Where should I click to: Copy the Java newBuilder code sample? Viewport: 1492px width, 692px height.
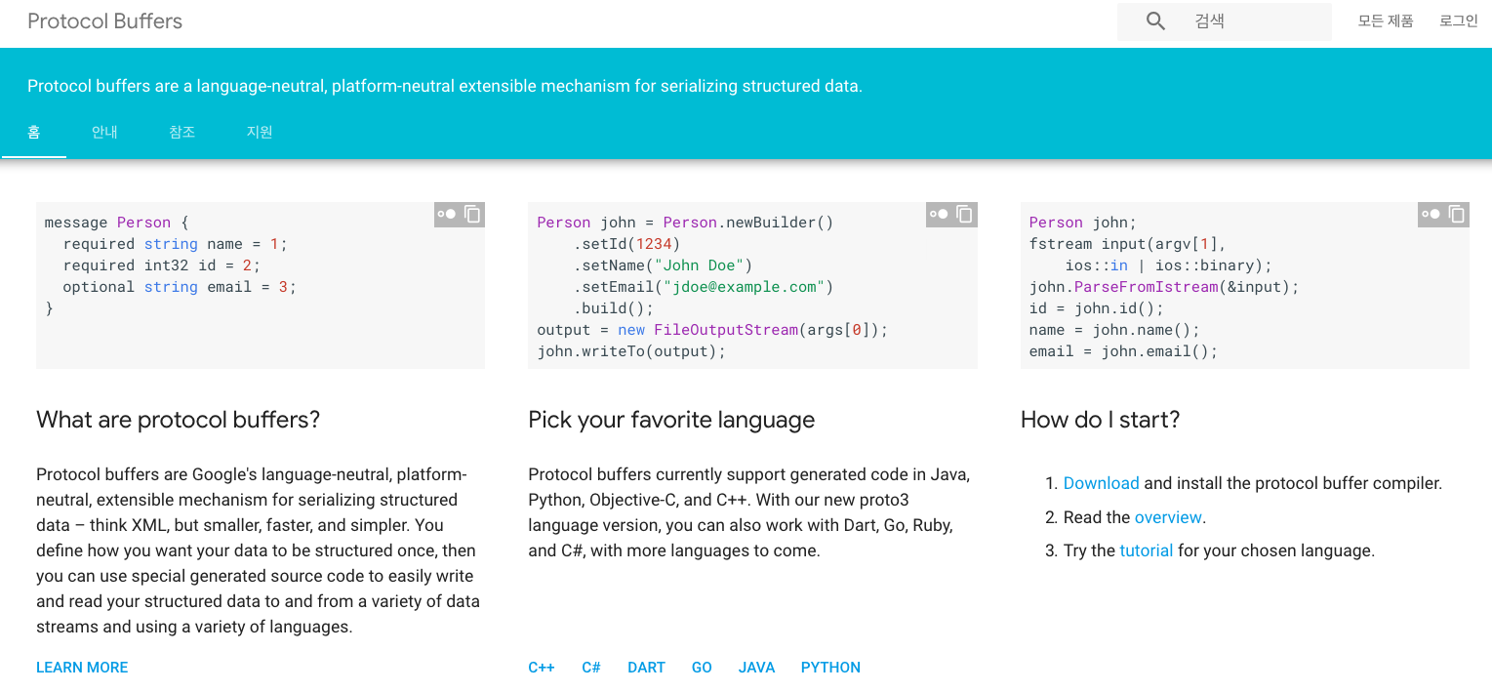[964, 214]
